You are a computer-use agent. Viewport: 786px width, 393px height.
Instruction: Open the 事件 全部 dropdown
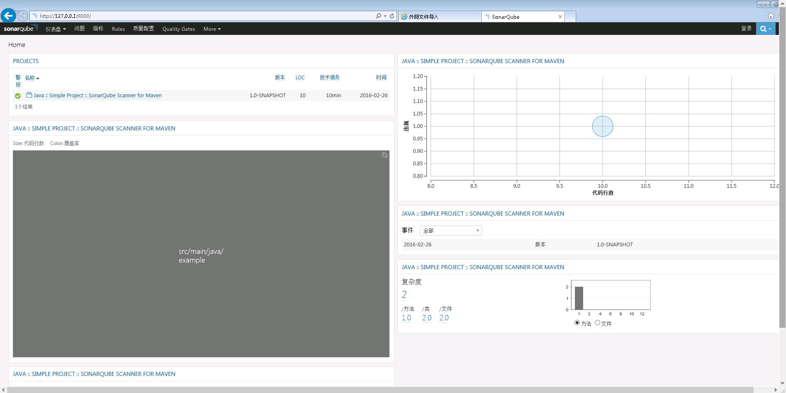(x=451, y=231)
